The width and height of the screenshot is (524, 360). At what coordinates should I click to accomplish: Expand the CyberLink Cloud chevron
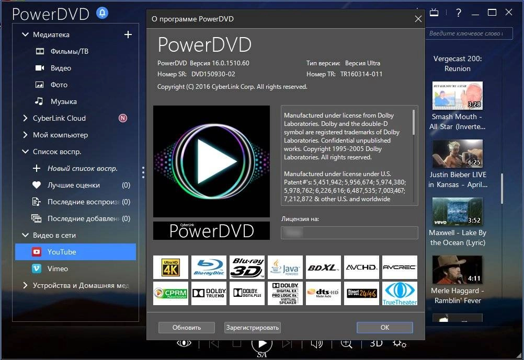click(25, 118)
